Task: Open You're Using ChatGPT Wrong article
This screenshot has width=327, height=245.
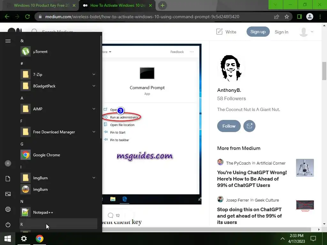Action: (x=252, y=179)
